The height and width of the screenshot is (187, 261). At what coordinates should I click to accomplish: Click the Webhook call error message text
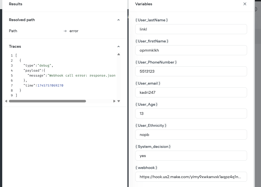pos(82,75)
